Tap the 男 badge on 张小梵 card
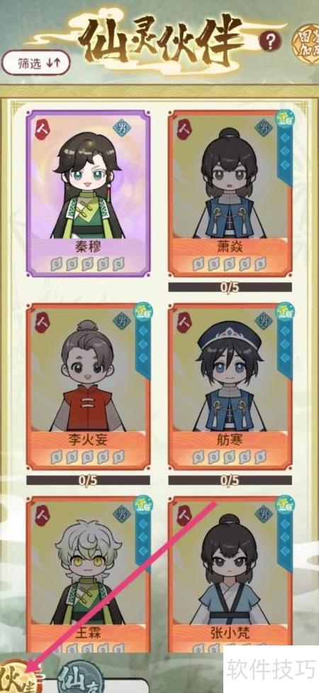 (264, 514)
